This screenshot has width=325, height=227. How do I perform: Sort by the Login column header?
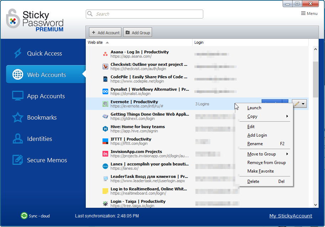(x=250, y=42)
